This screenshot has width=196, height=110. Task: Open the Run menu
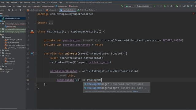point(38,2)
